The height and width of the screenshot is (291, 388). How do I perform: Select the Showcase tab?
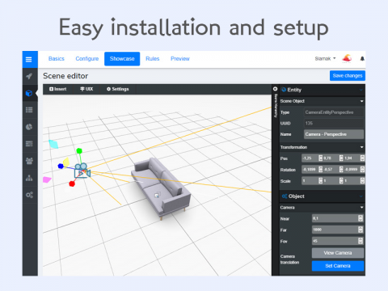[x=122, y=59]
